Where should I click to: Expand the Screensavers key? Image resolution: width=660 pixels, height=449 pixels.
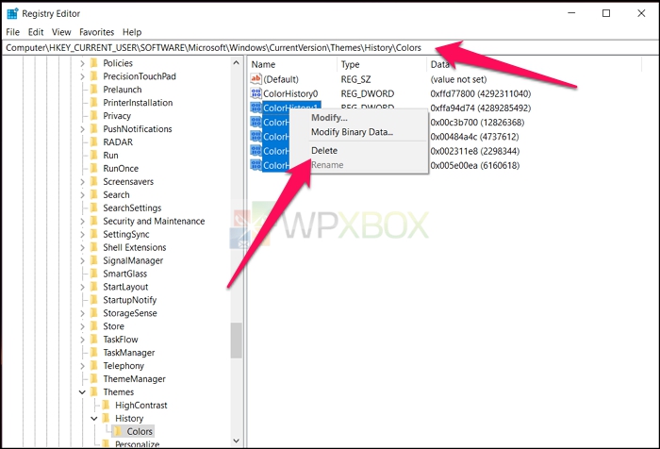coord(83,181)
